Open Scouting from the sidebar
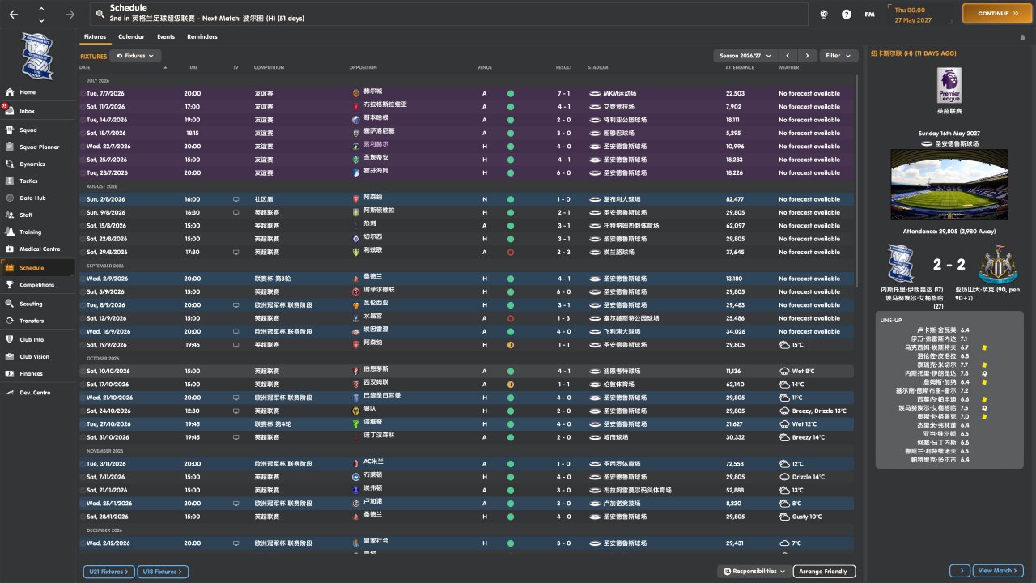Viewport: 1036px width, 583px height. click(x=31, y=304)
